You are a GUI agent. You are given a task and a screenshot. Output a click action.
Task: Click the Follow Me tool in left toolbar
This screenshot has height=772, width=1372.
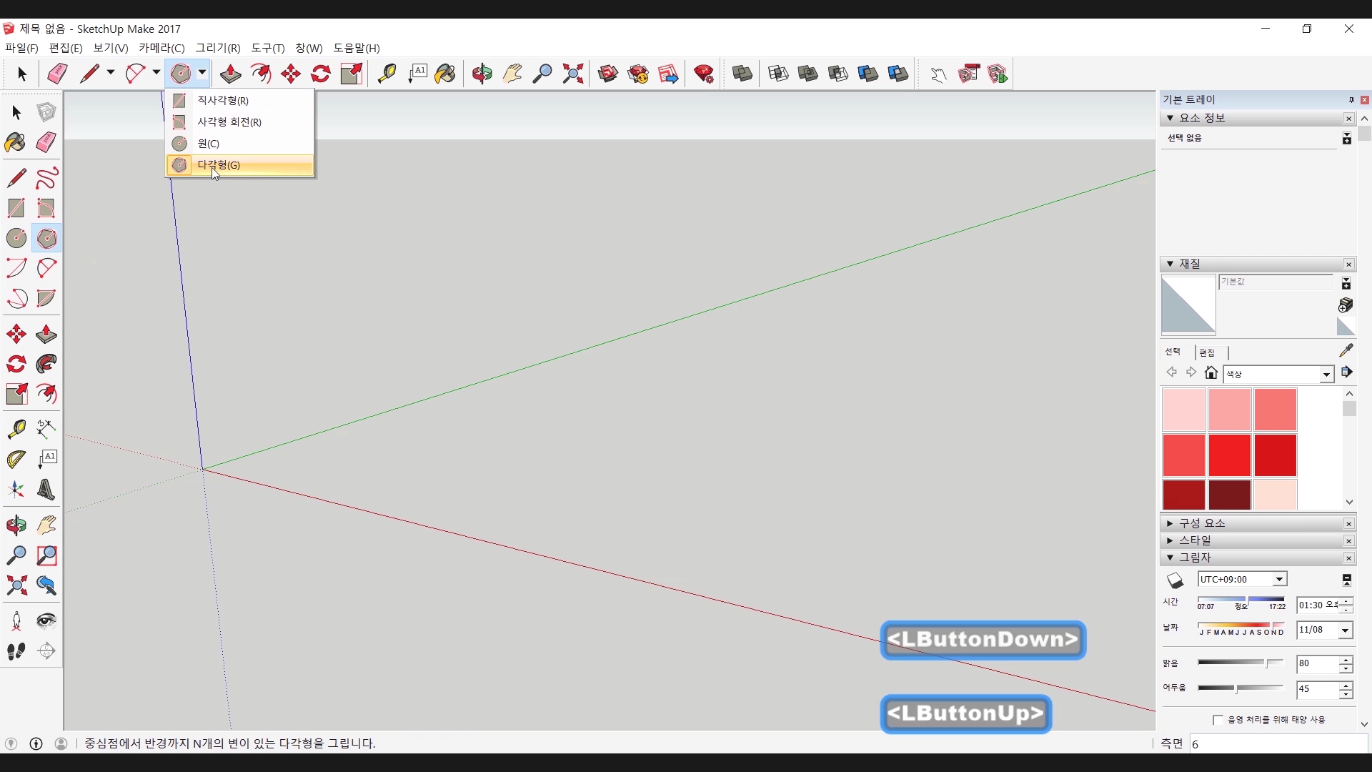coord(46,365)
